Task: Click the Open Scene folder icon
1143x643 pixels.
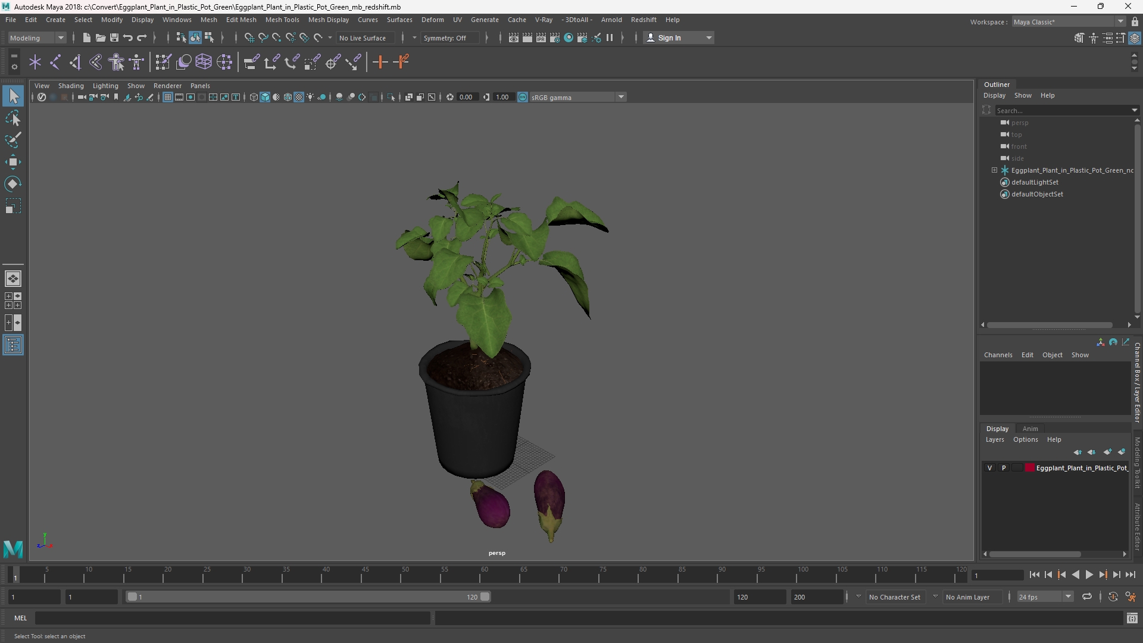Action: pyautogui.click(x=100, y=38)
